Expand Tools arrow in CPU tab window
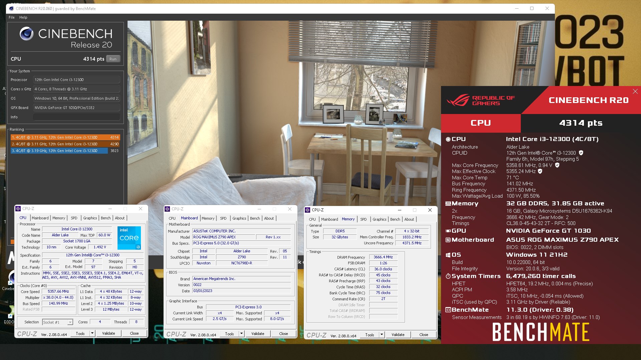 (92, 333)
